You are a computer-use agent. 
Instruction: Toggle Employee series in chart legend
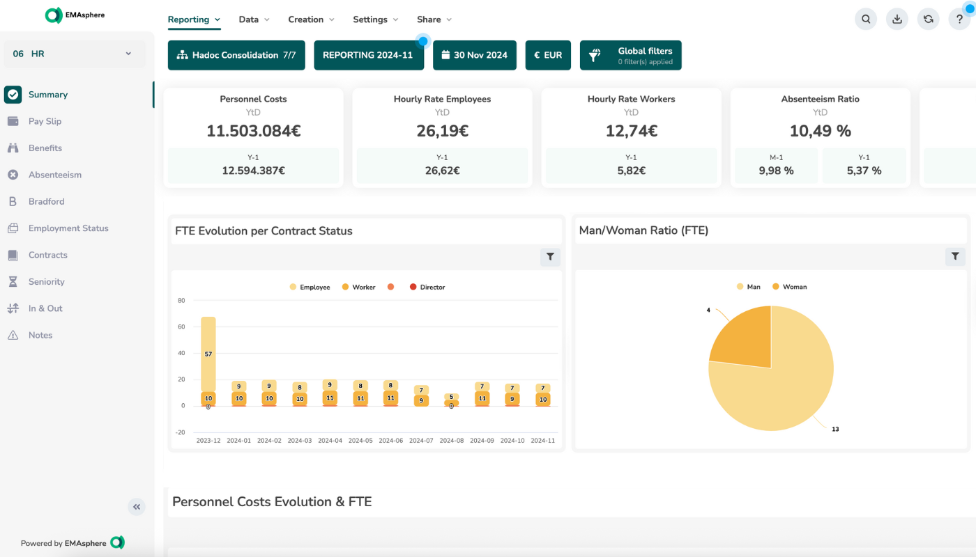pos(310,287)
